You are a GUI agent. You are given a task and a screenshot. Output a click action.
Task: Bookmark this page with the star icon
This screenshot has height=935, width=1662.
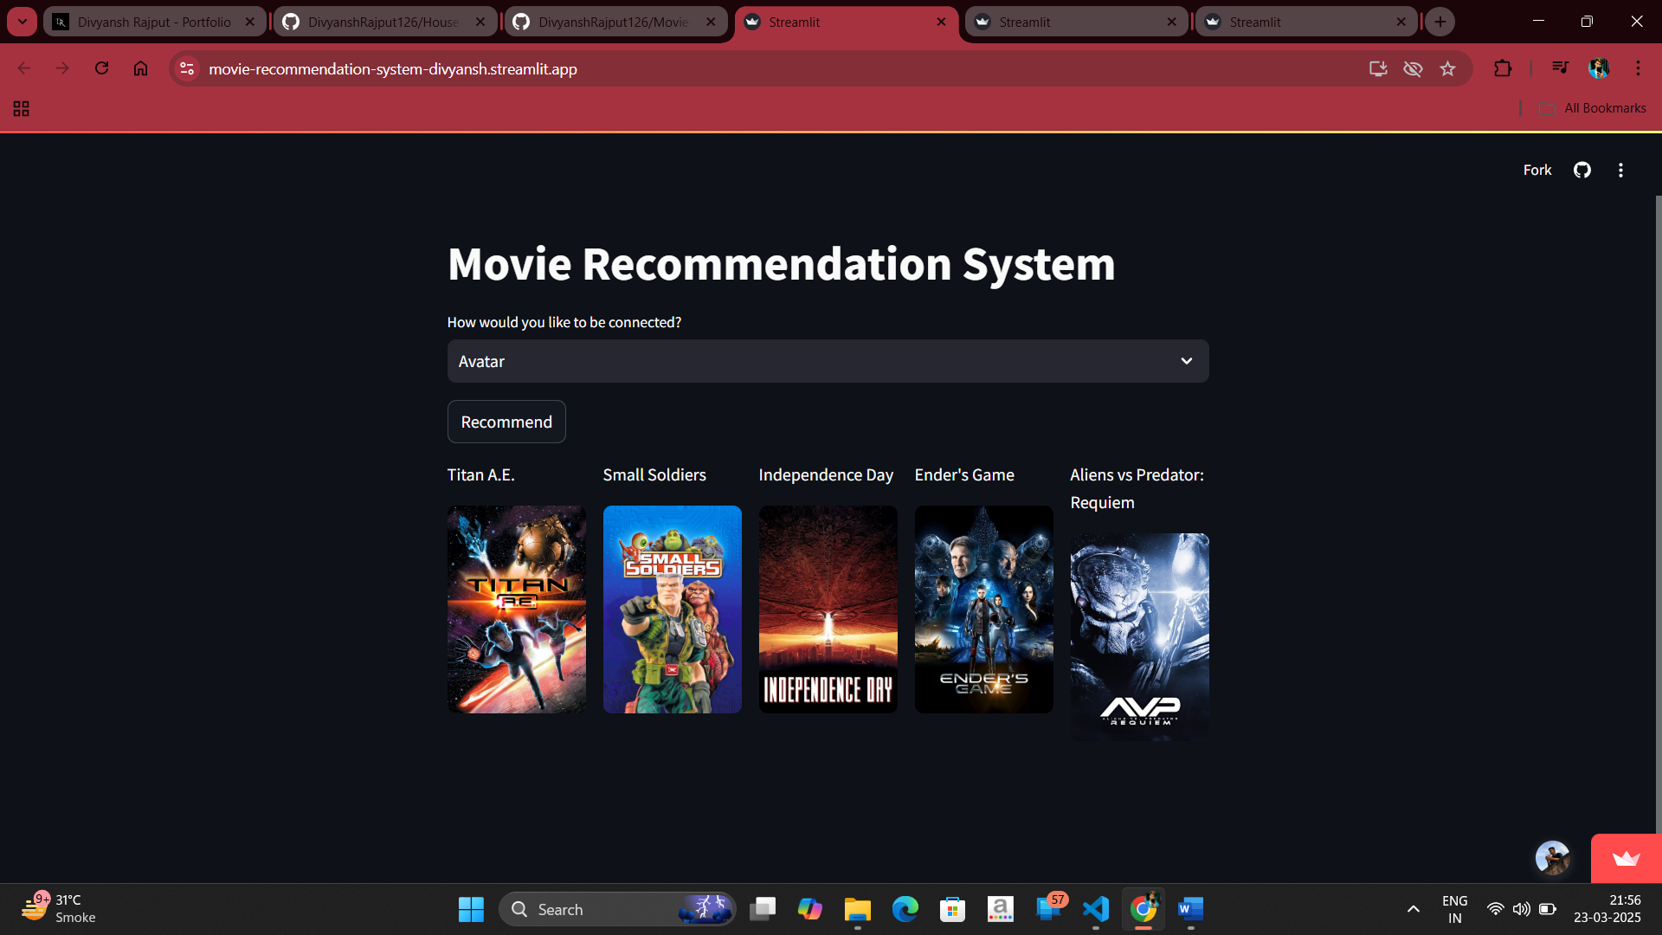[x=1447, y=68]
